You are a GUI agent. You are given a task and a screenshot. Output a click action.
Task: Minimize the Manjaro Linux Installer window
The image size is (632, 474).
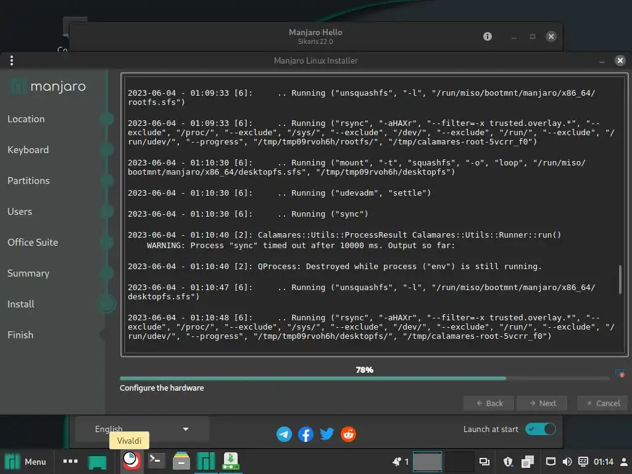click(602, 61)
